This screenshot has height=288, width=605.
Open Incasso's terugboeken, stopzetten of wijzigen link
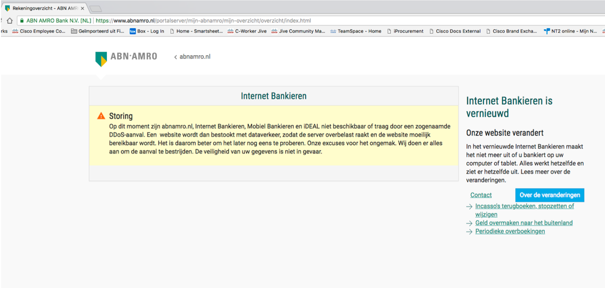pyautogui.click(x=524, y=210)
